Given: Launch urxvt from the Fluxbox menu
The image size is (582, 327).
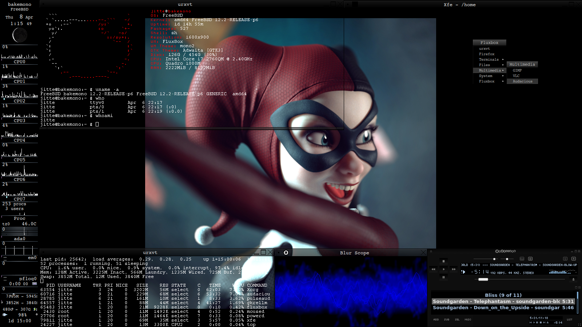Looking at the screenshot, I should [x=489, y=49].
